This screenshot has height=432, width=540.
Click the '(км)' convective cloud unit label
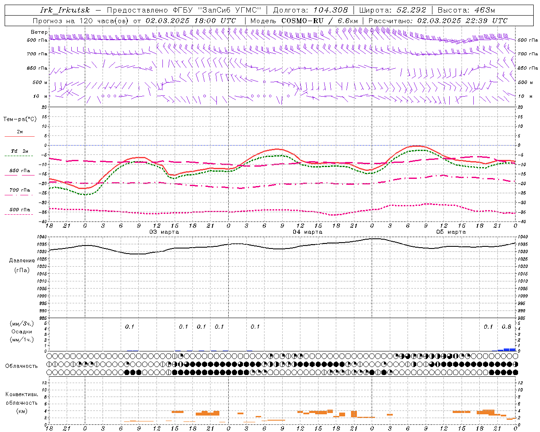[x=22, y=411]
